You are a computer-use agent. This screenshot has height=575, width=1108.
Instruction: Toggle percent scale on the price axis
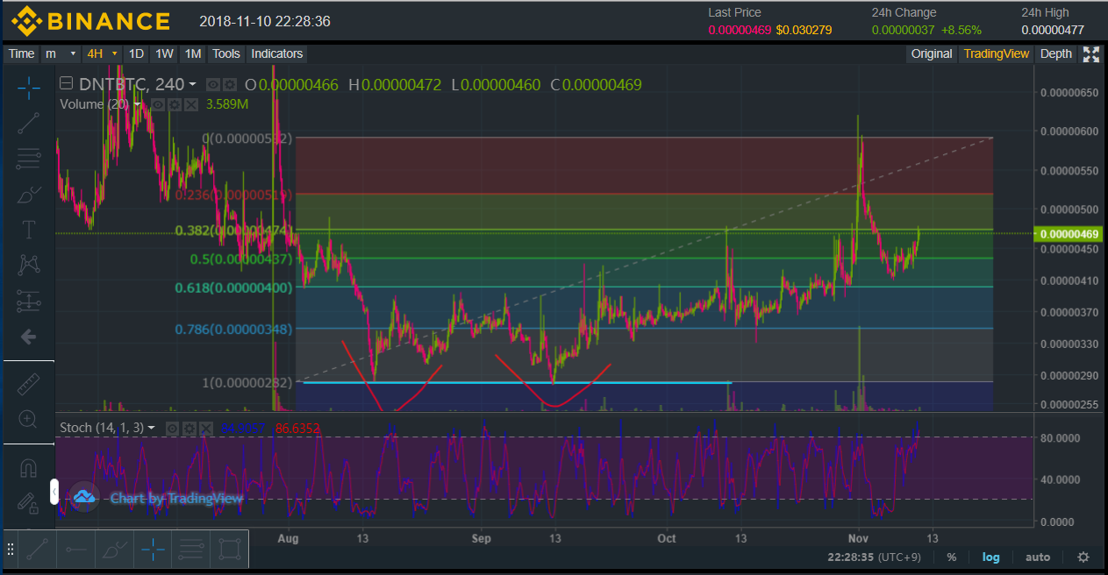[952, 557]
